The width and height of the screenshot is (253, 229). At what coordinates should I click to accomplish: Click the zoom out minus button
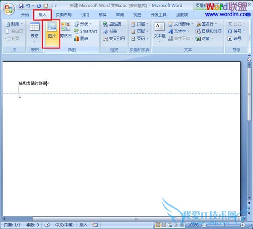(x=204, y=225)
